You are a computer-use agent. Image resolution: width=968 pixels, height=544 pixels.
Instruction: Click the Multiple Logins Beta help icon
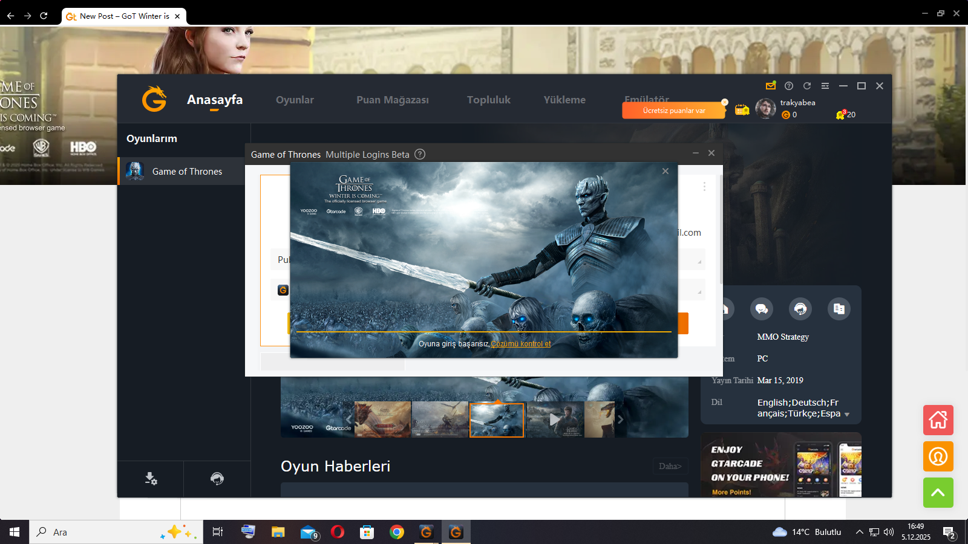pos(420,154)
